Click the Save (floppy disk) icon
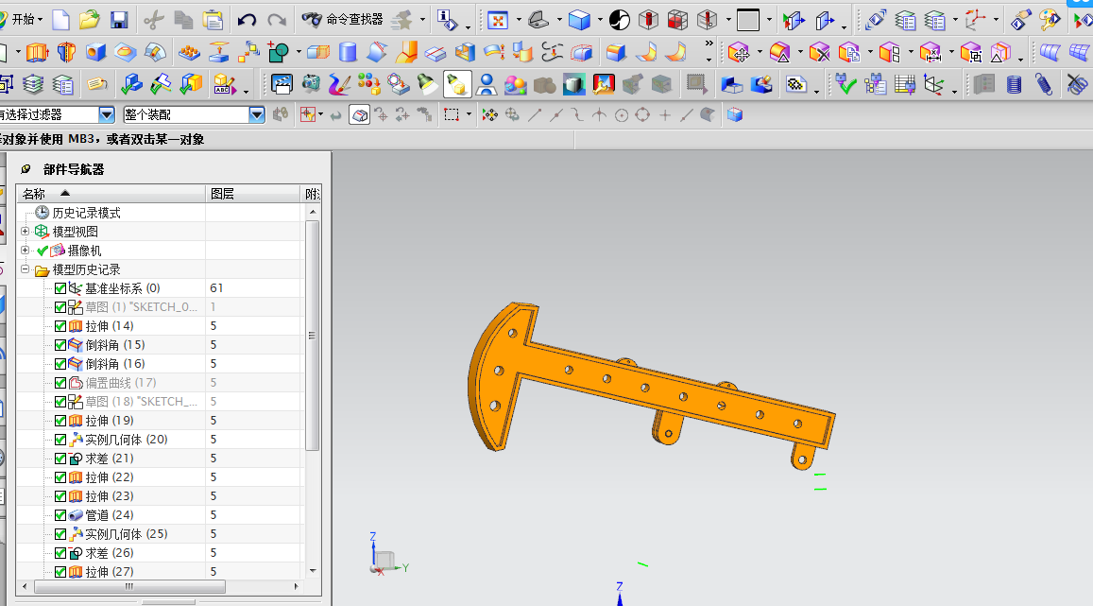The image size is (1093, 606). (119, 19)
